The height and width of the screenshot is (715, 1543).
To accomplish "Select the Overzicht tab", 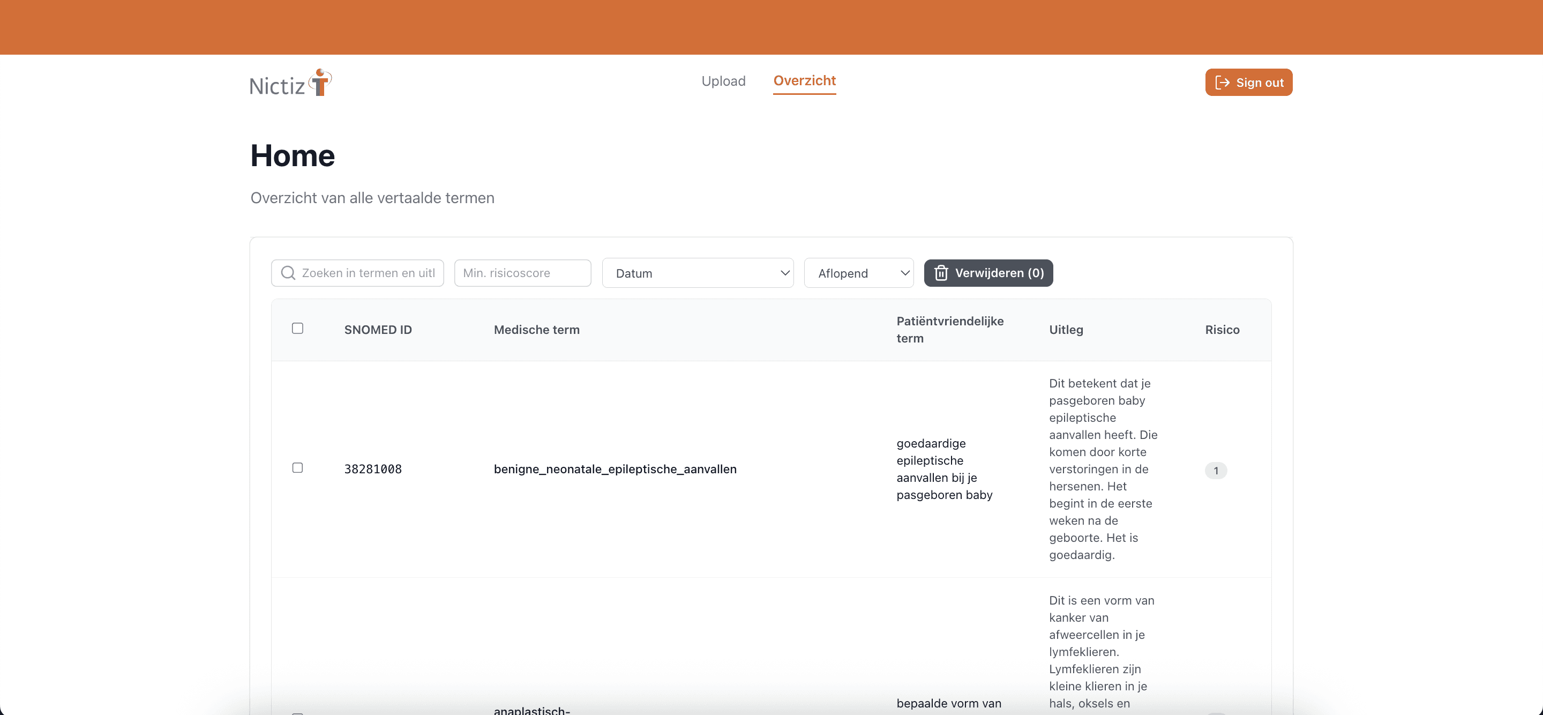I will coord(804,81).
